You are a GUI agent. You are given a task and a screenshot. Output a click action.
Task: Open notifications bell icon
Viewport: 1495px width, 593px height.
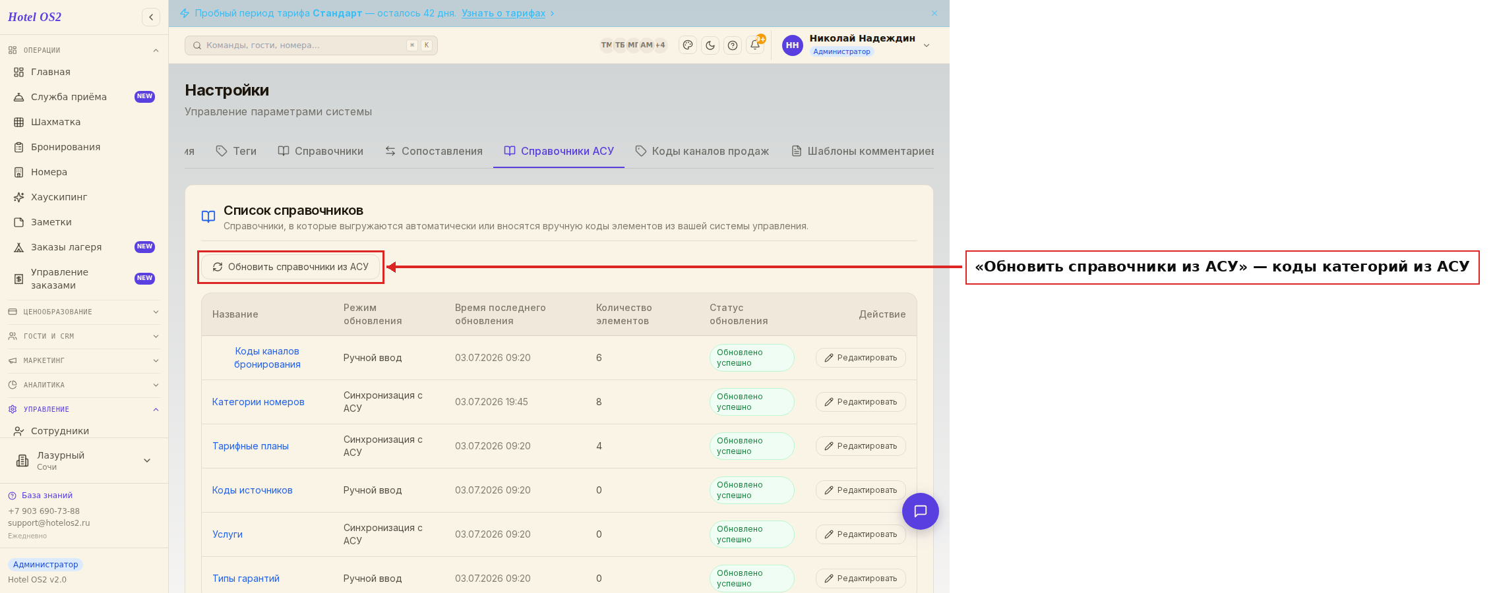(x=755, y=45)
